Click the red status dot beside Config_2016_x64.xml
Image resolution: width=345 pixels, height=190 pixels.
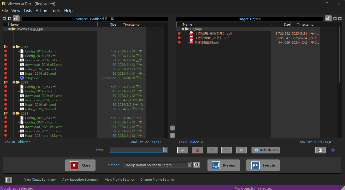[x=5, y=51]
